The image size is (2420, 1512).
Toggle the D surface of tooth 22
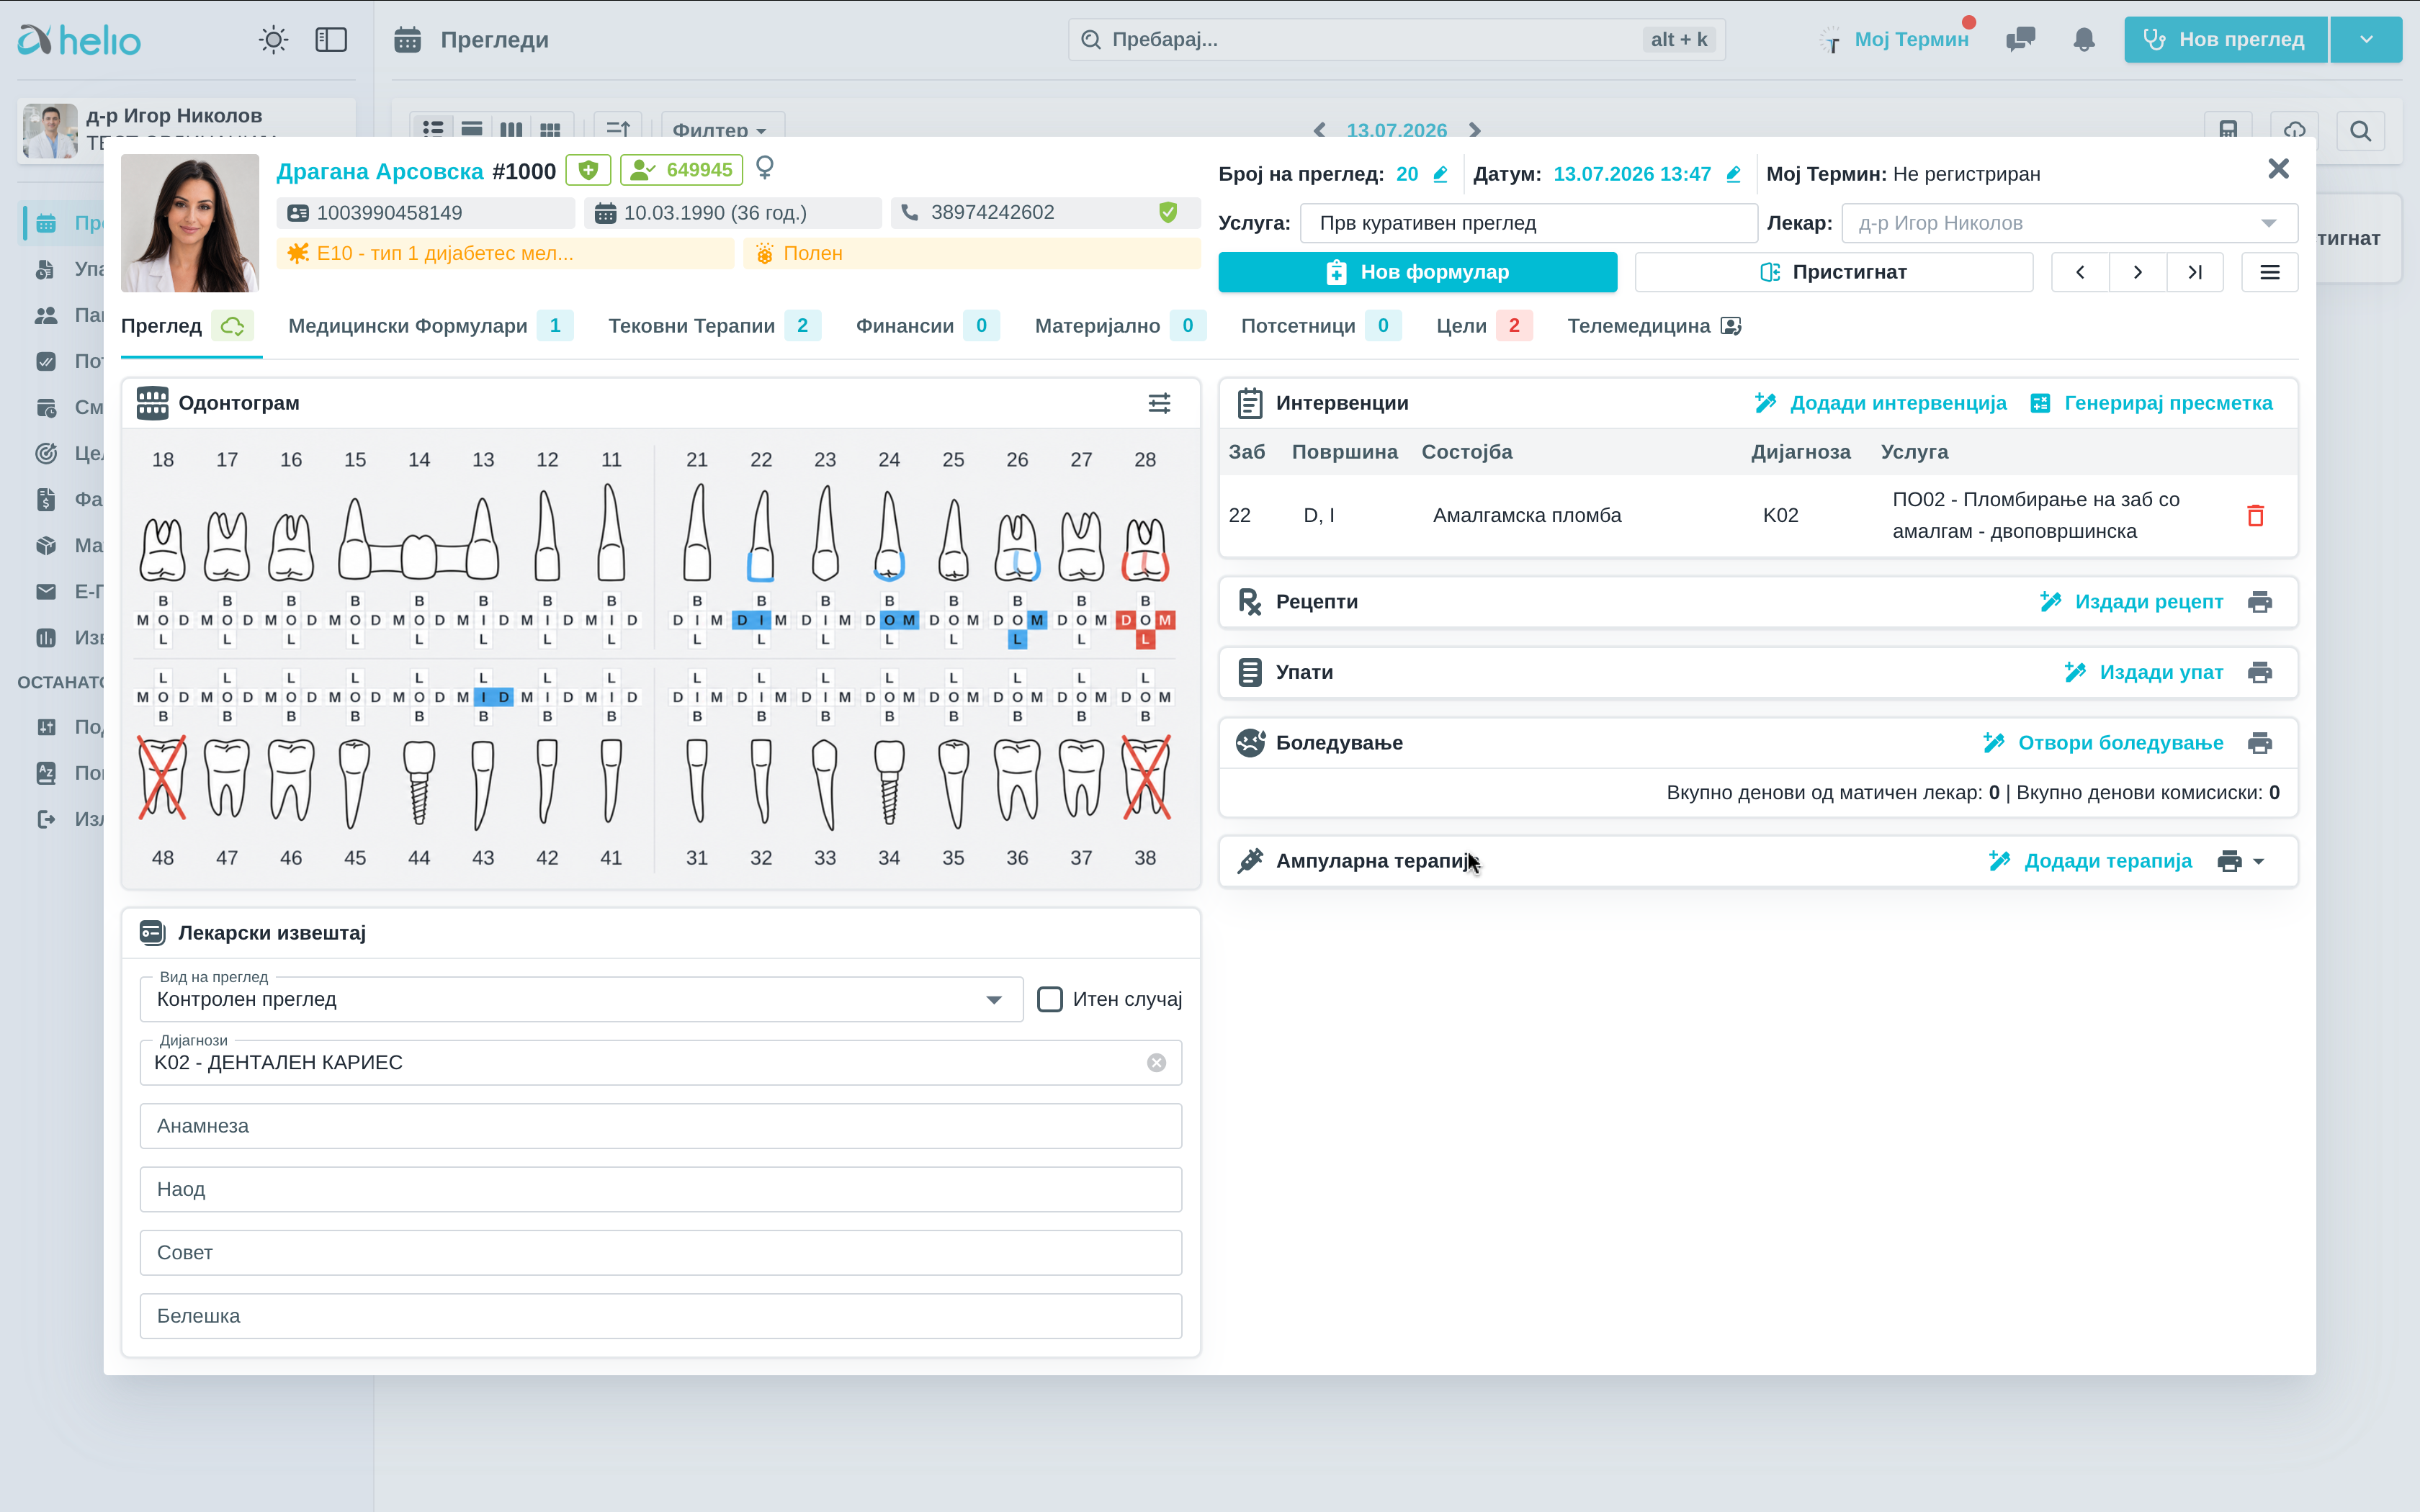click(742, 620)
